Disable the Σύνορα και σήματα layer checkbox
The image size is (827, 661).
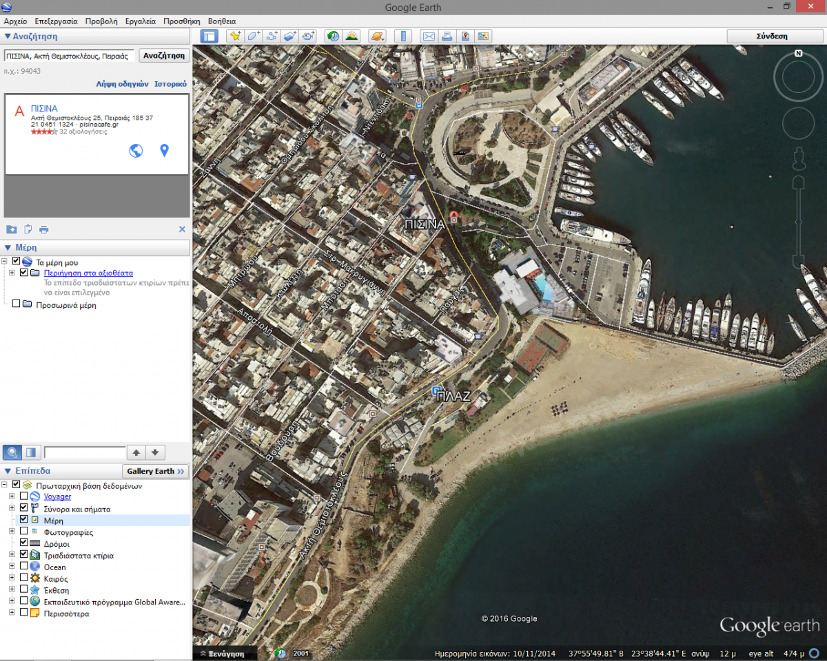click(24, 507)
